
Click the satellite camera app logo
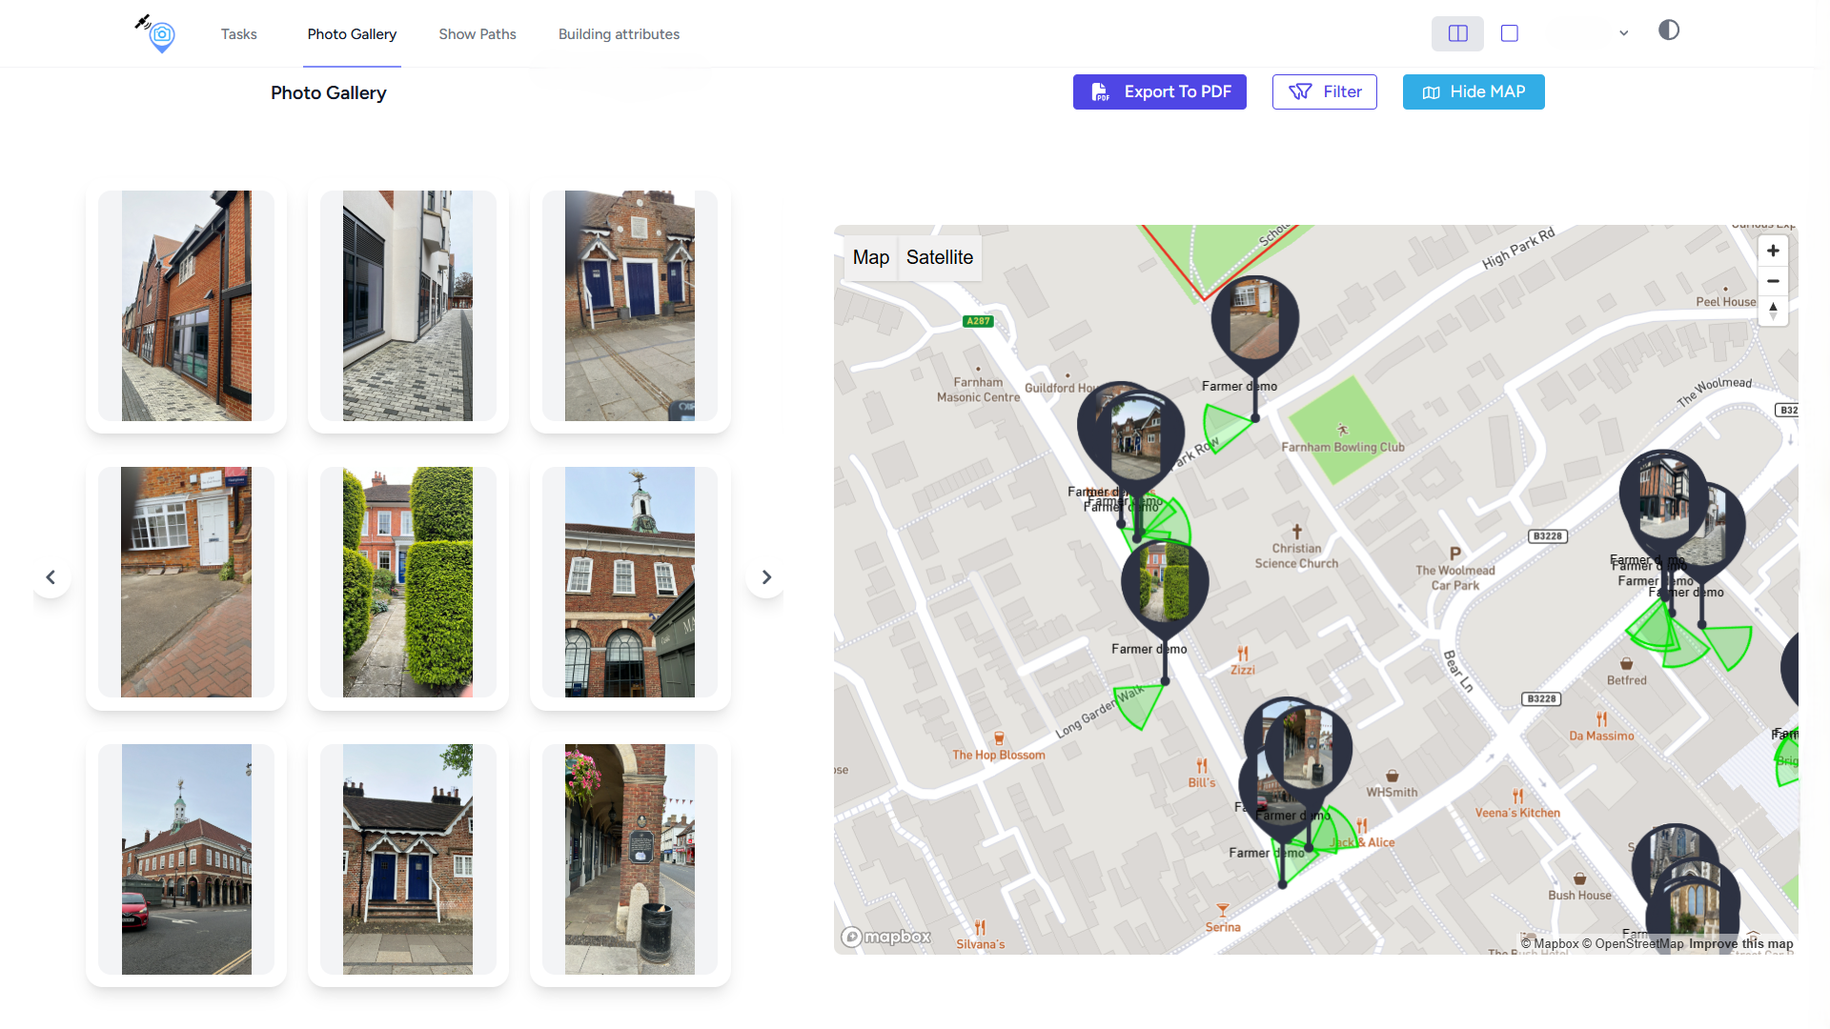157,33
